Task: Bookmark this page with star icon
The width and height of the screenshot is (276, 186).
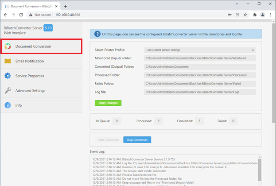Action: pos(245,15)
